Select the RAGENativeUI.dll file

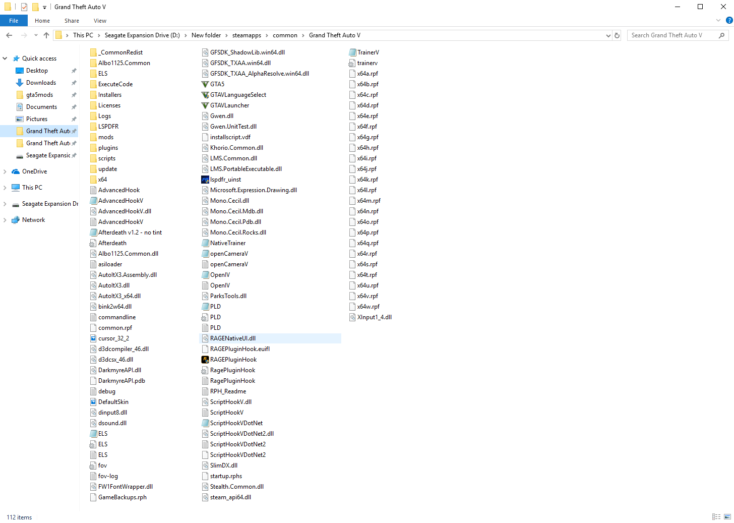(271, 338)
